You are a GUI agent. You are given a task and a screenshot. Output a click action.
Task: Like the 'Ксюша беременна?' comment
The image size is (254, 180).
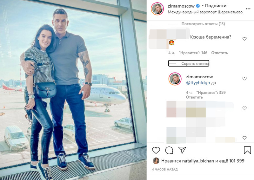[244, 39]
